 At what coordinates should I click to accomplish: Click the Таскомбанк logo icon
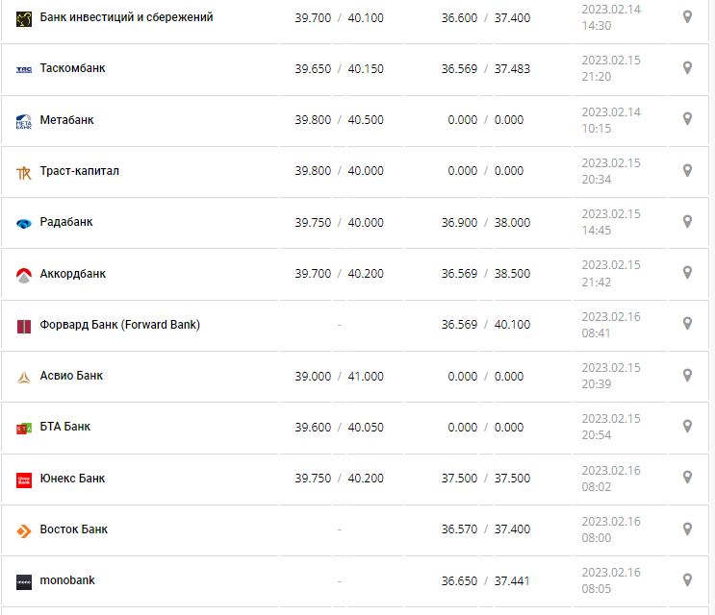click(x=24, y=69)
